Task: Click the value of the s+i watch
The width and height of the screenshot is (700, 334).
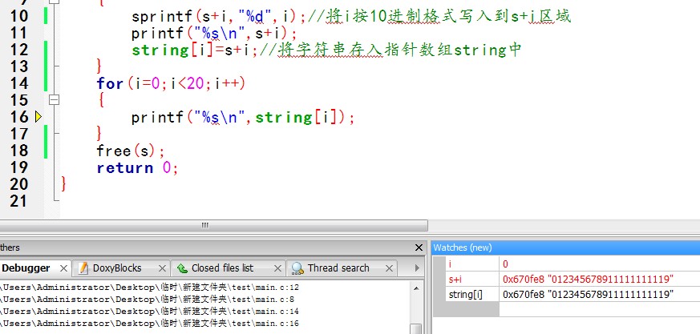Action: [x=588, y=280]
